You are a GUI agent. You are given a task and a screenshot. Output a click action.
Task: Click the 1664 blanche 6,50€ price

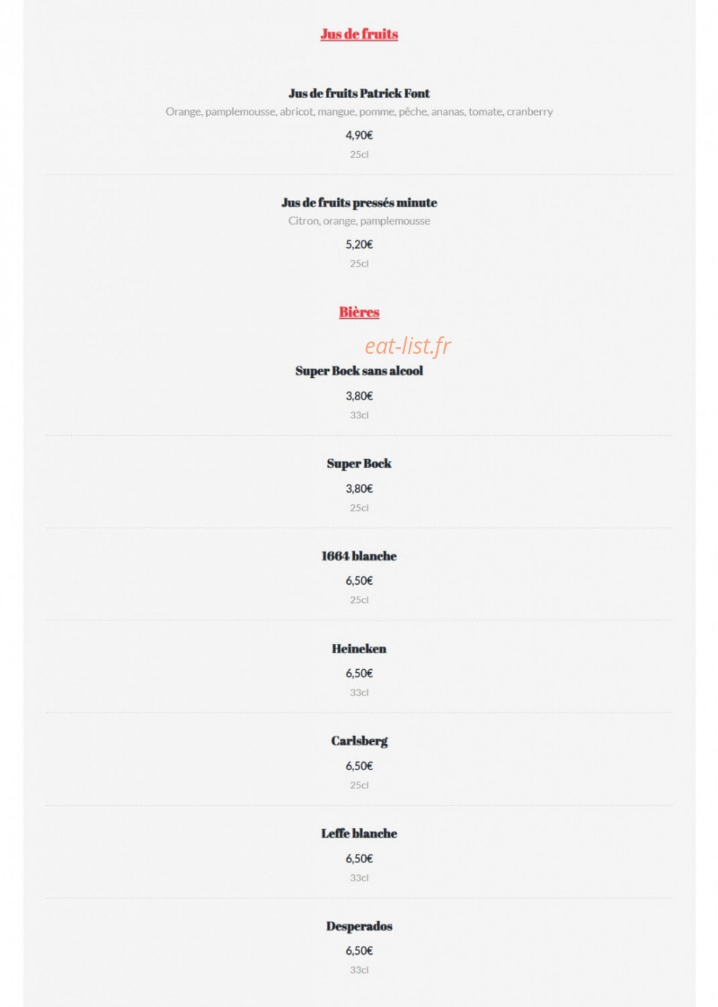coord(359,581)
